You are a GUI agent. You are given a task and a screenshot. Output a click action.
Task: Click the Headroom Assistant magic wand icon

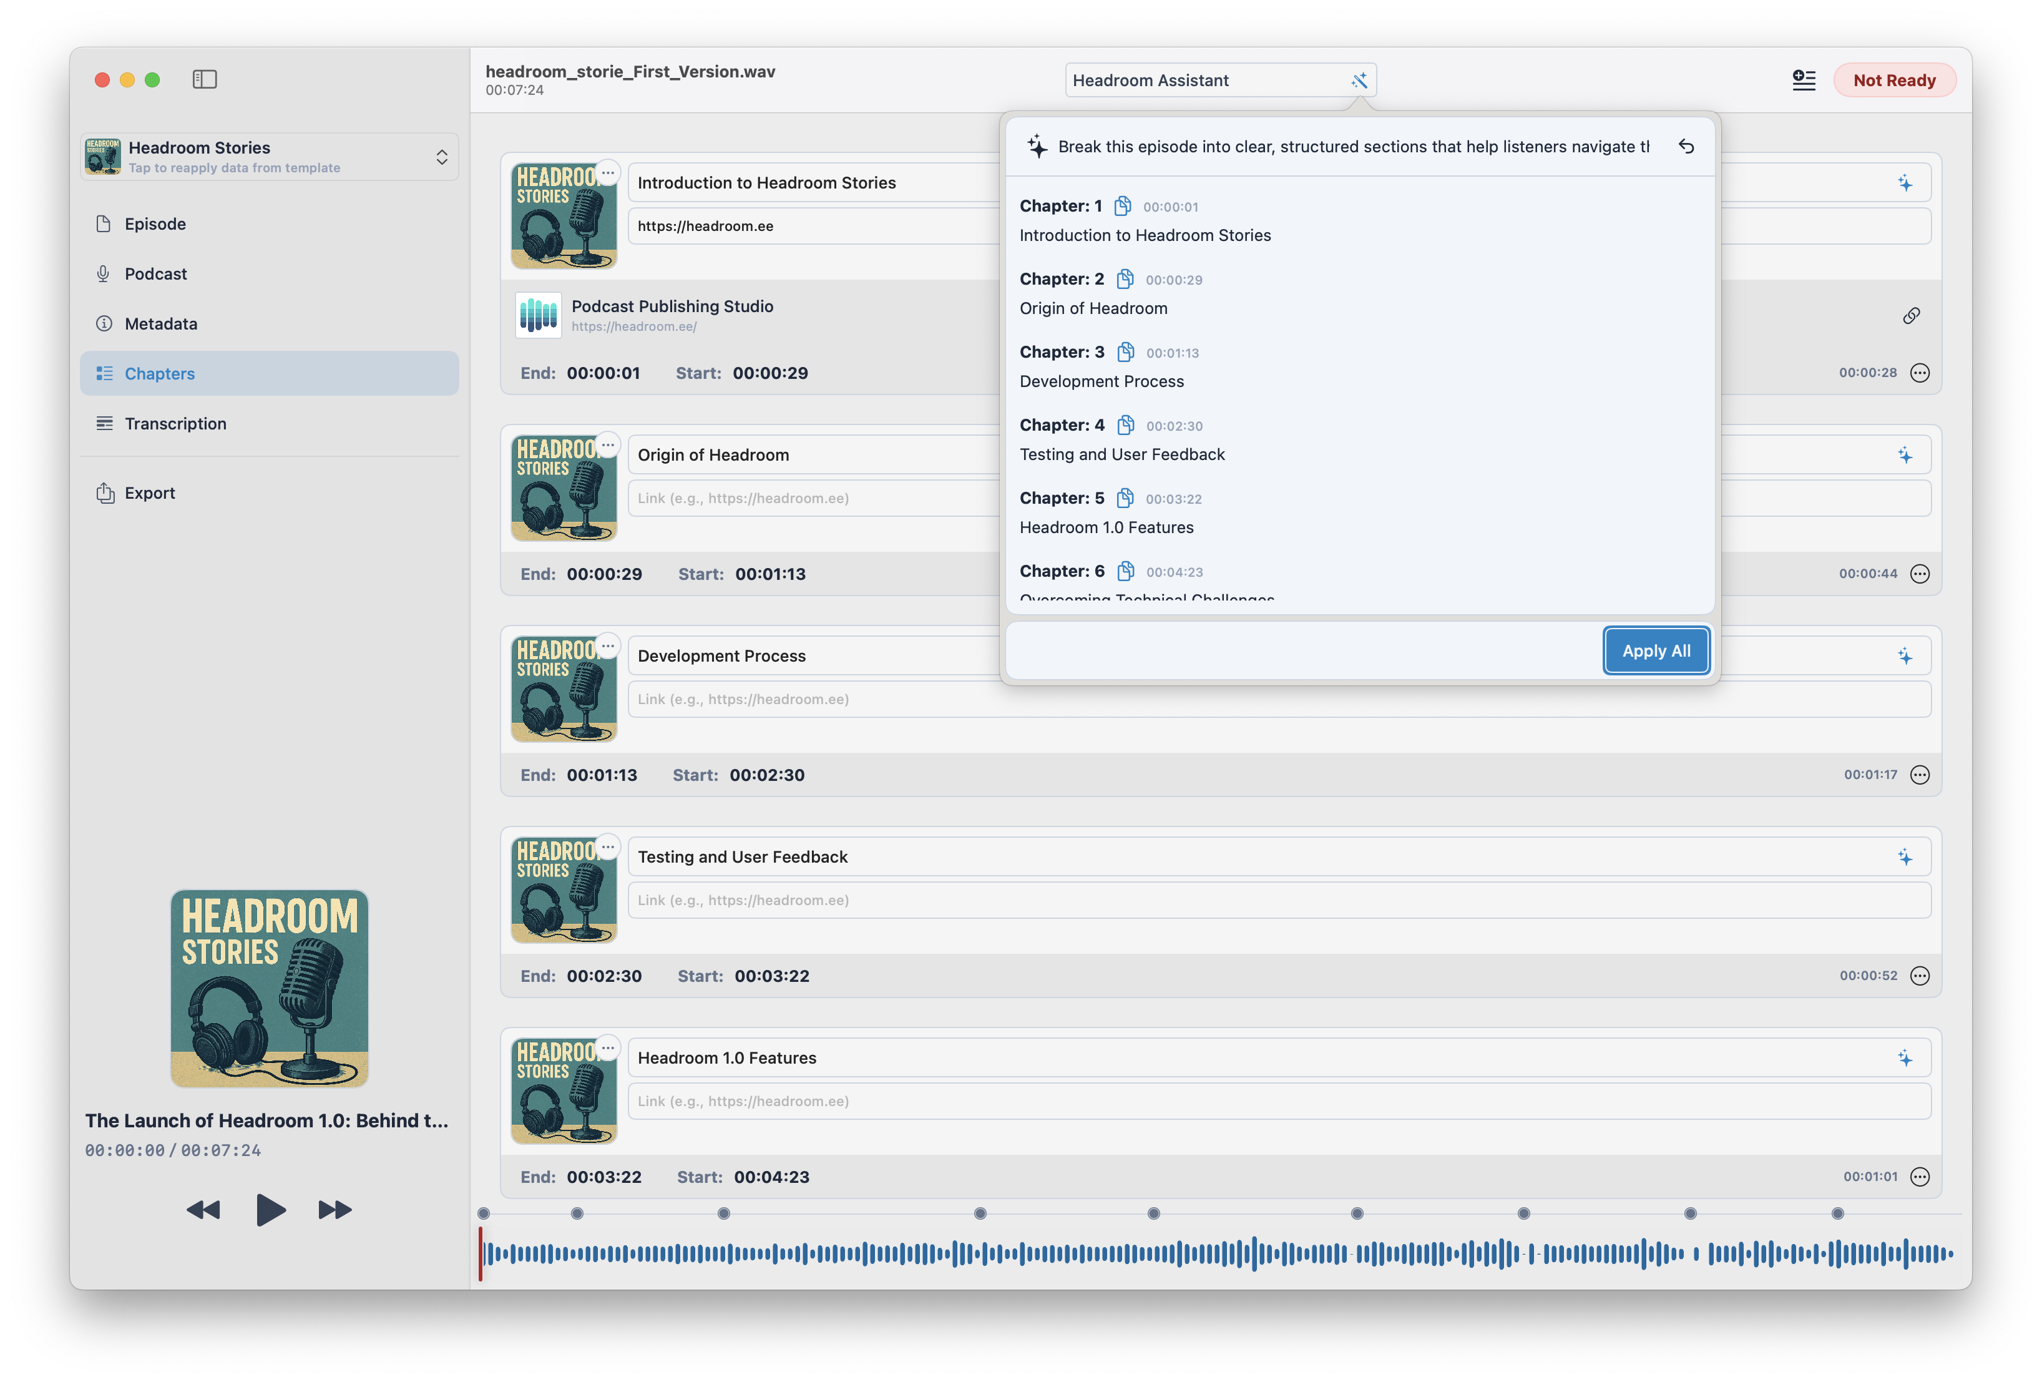pos(1359,81)
